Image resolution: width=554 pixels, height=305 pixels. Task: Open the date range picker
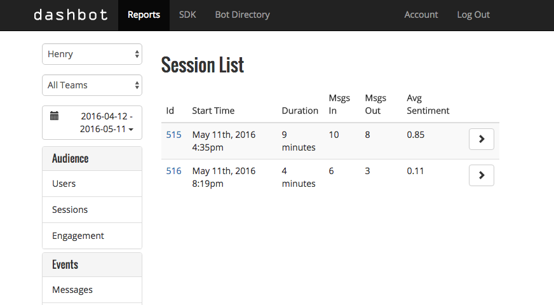coord(92,123)
